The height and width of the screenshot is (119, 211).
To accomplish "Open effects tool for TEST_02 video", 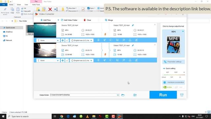I will pyautogui.click(x=124, y=40).
